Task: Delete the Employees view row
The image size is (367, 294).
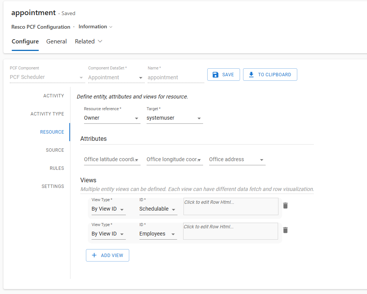Action: tap(285, 230)
